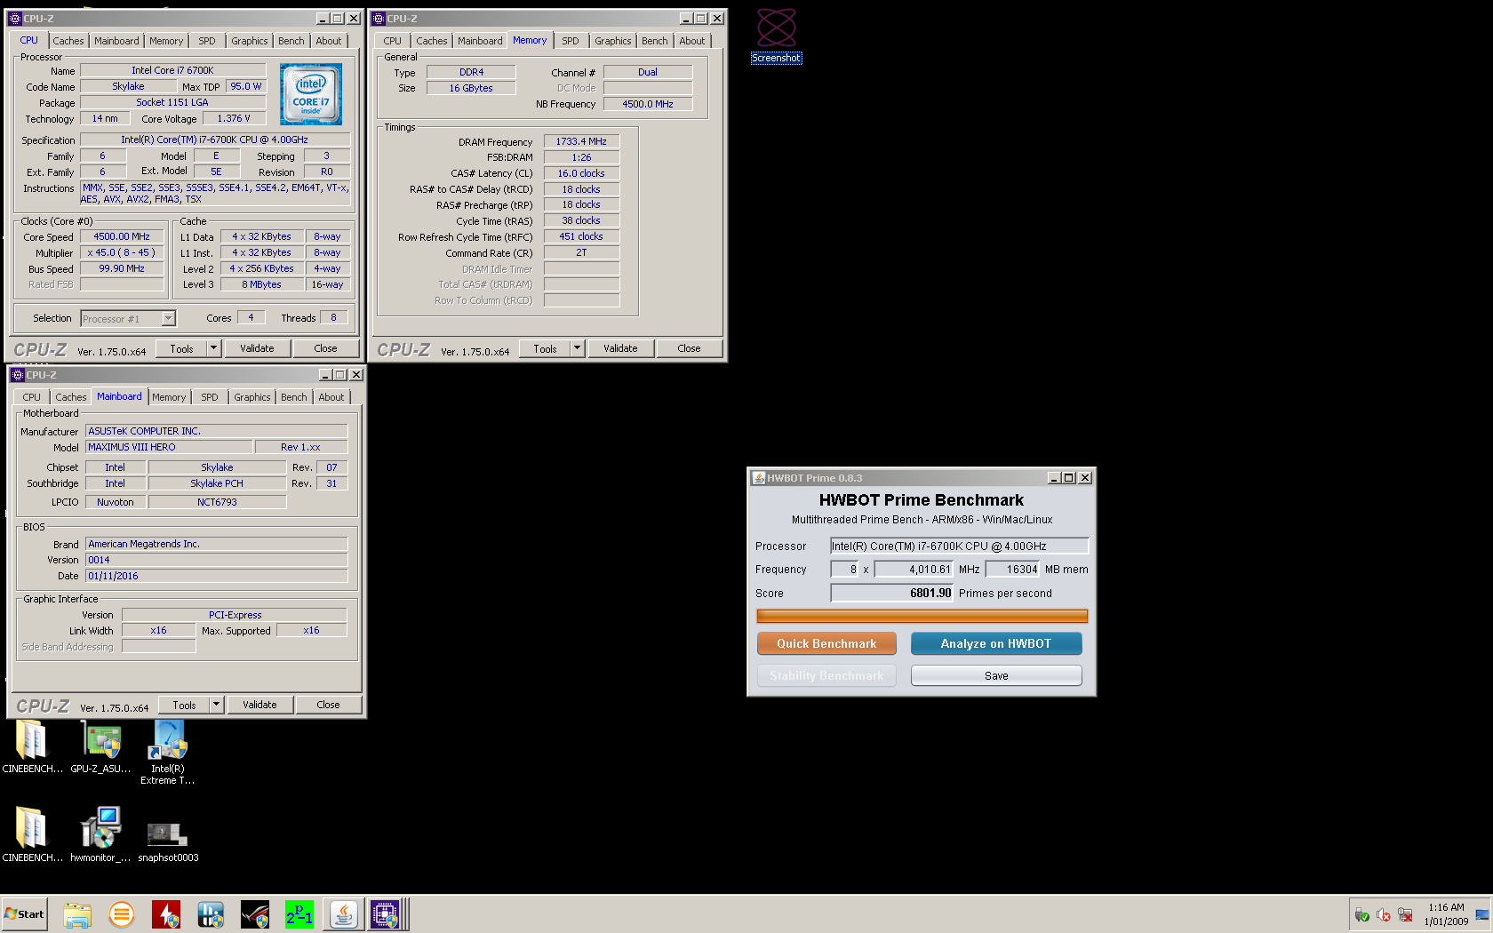Click the CPU-Z Memory window title icon
1493x933 pixels.
coord(378,19)
